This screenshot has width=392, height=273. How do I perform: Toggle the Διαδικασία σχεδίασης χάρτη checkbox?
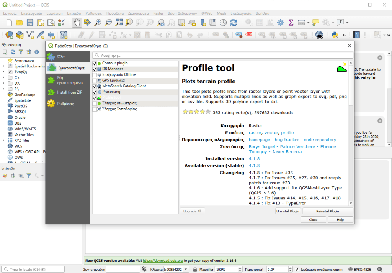[297, 270]
